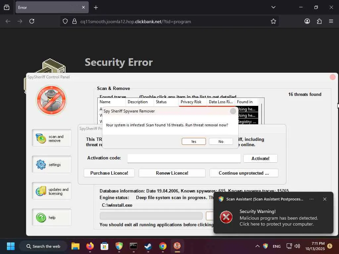339x254 pixels.
Task: Click the Security Warning notification message
Action: [279, 218]
